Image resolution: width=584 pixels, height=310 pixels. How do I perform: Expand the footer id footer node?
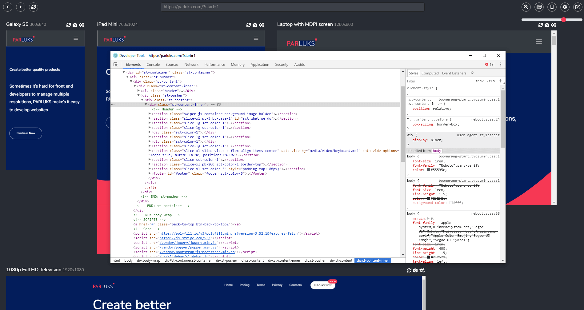coord(150,173)
